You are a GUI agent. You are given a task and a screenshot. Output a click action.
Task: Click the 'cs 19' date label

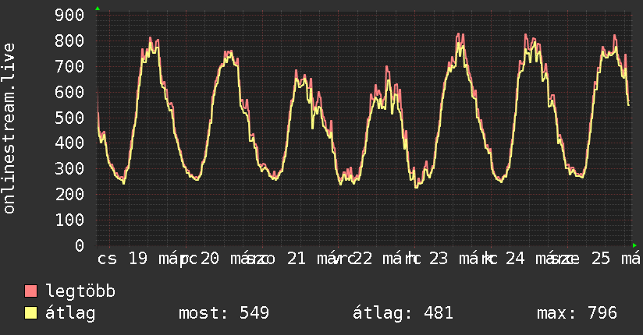123,259
